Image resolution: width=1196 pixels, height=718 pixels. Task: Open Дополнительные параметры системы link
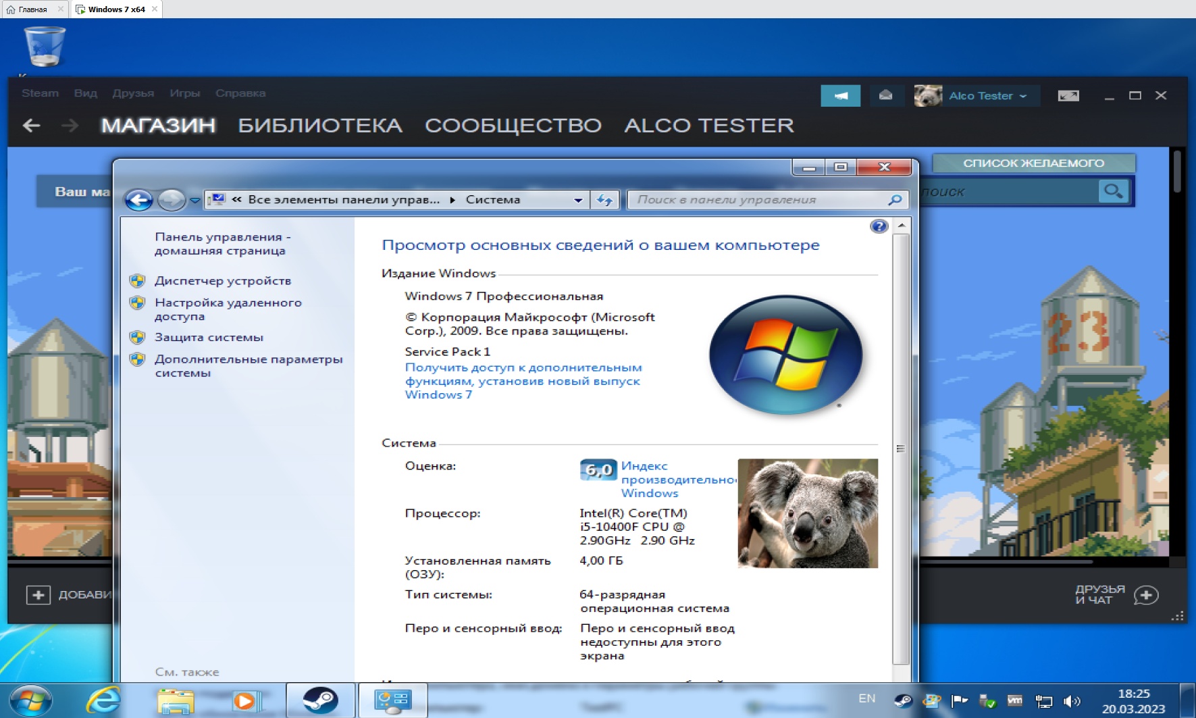tap(249, 366)
